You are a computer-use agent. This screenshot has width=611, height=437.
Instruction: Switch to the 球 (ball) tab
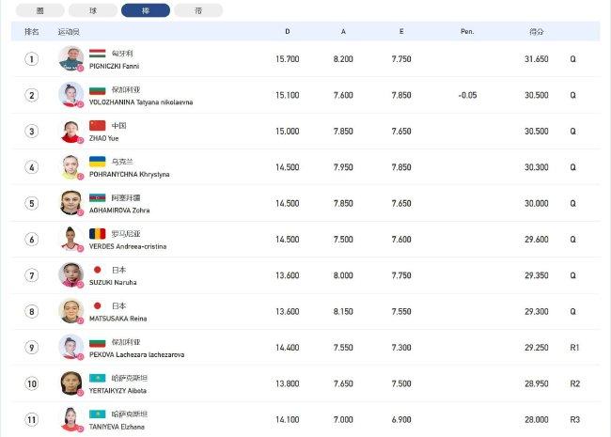[x=93, y=10]
